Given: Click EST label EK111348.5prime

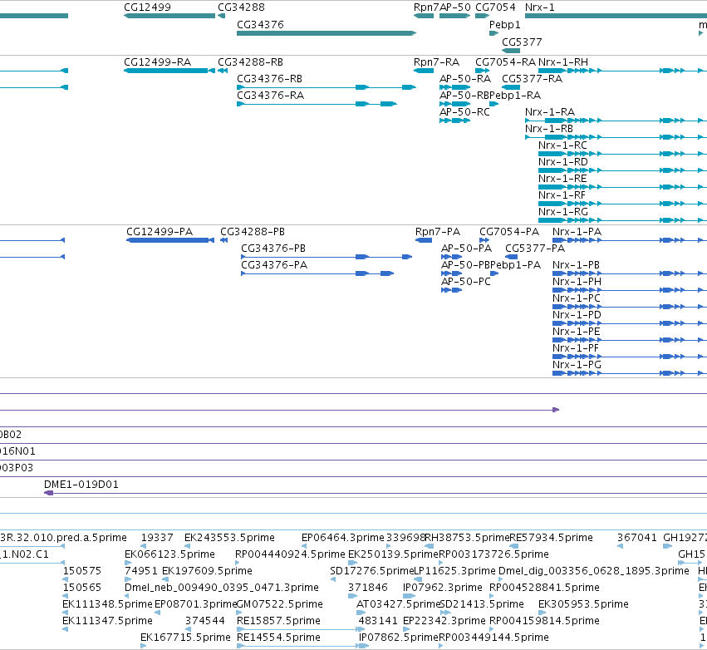Looking at the screenshot, I should click(107, 604).
